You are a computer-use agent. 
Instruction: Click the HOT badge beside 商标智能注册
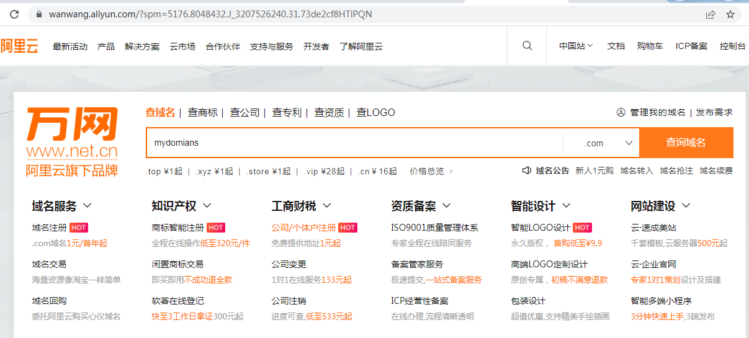click(x=216, y=228)
